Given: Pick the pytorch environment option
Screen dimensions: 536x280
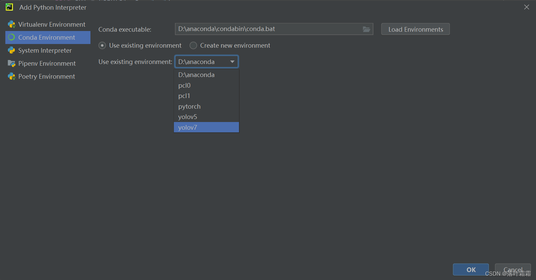Looking at the screenshot, I should coord(207,106).
